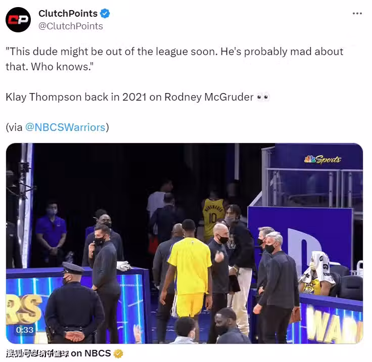Click the NBC Sports logo watermark
Screen dimensions: 372x362
pos(322,159)
